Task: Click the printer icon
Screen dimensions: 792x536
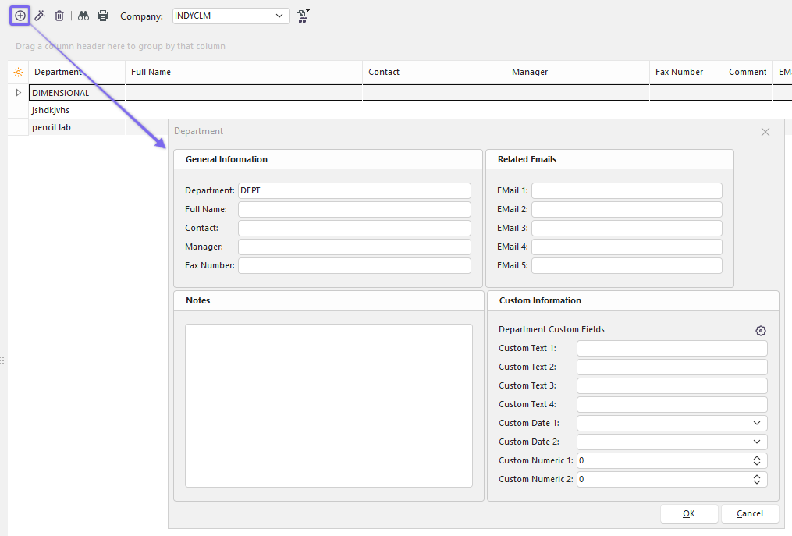Action: tap(102, 16)
